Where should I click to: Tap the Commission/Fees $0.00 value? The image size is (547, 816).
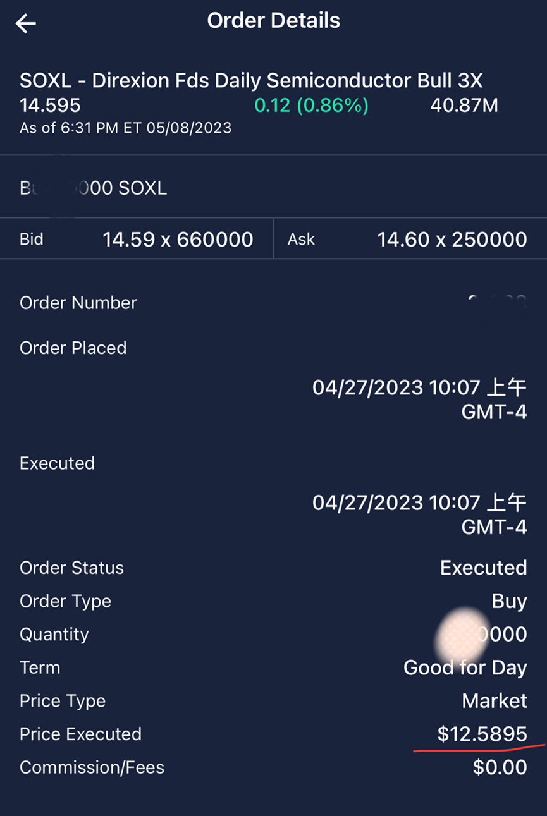[x=500, y=767]
